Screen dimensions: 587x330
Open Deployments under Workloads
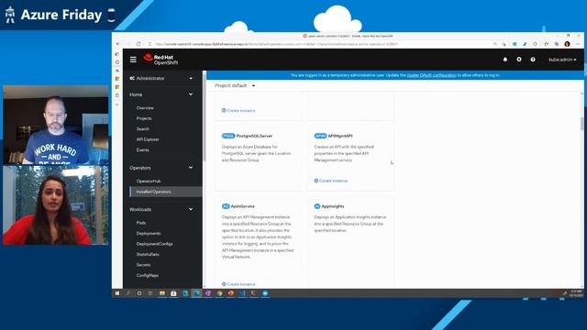pos(149,233)
